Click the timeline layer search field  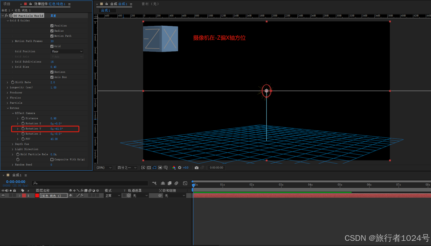tap(90, 183)
